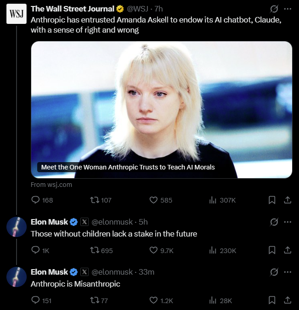Click the WSJ profile avatar
Viewport: 299px width, 310px height.
[16, 14]
